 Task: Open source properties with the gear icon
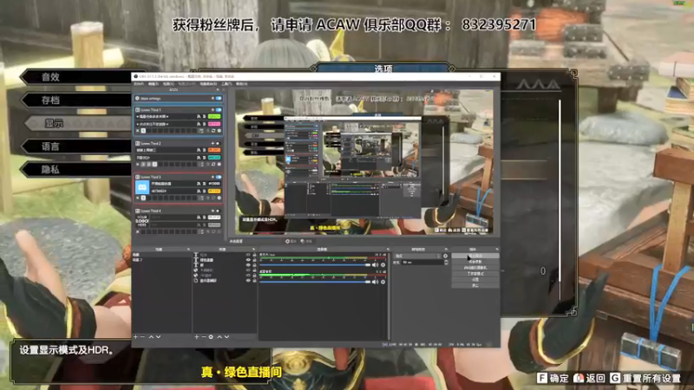click(x=211, y=337)
